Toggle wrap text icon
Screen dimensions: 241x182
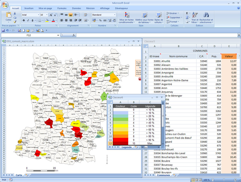pyautogui.click(x=86, y=15)
